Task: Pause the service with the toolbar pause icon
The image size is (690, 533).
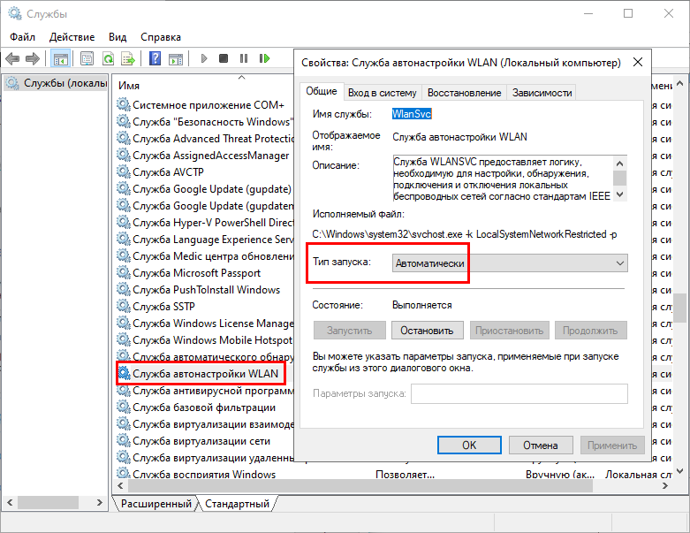Action: click(244, 58)
